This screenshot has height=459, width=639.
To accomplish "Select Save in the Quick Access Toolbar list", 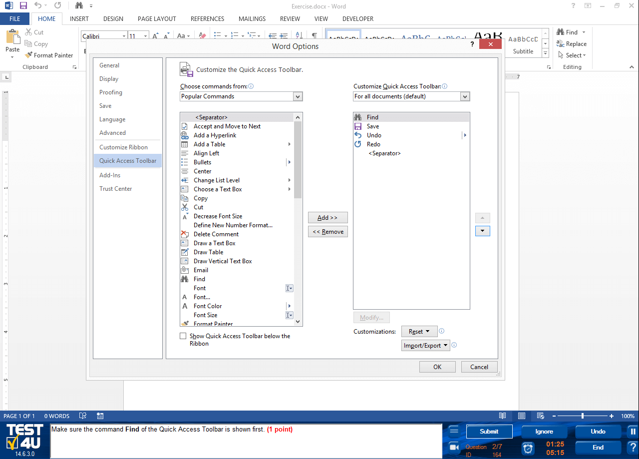I will 411,126.
